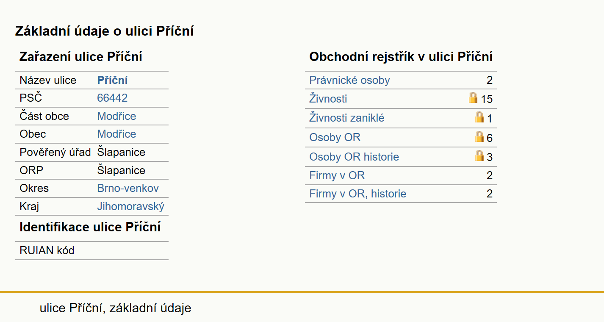Select Modřice in the Obec row

click(116, 134)
